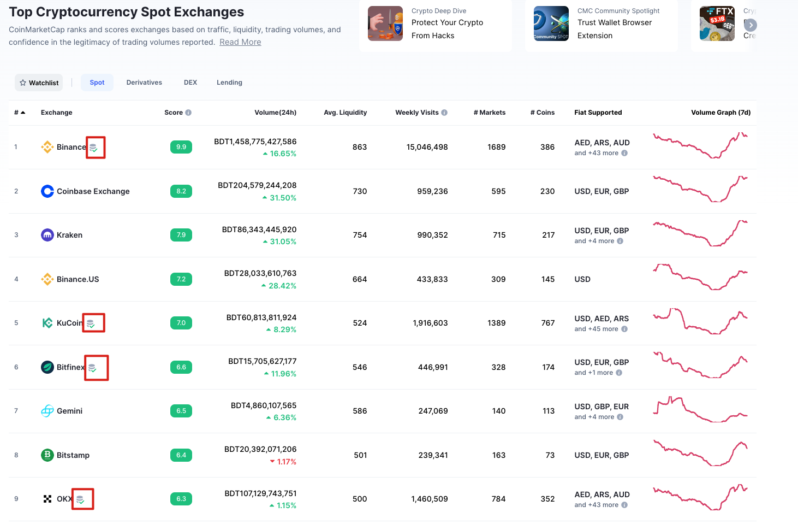Click info icon after Bitfinex 'and +1 more'
The width and height of the screenshot is (798, 524).
coord(619,373)
